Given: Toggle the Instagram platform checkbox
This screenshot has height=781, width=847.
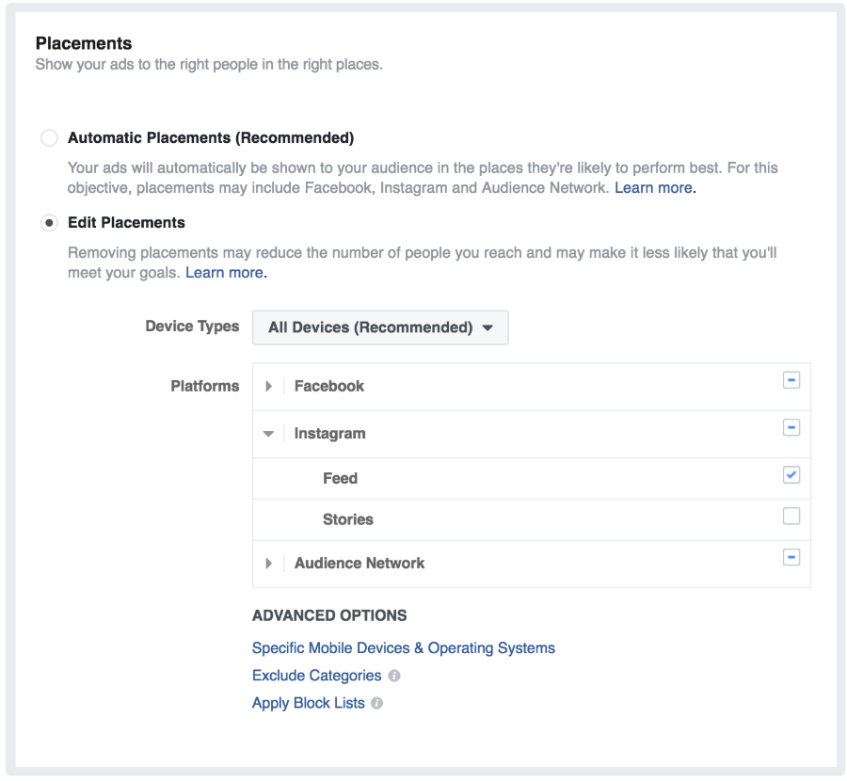Looking at the screenshot, I should coord(791,428).
